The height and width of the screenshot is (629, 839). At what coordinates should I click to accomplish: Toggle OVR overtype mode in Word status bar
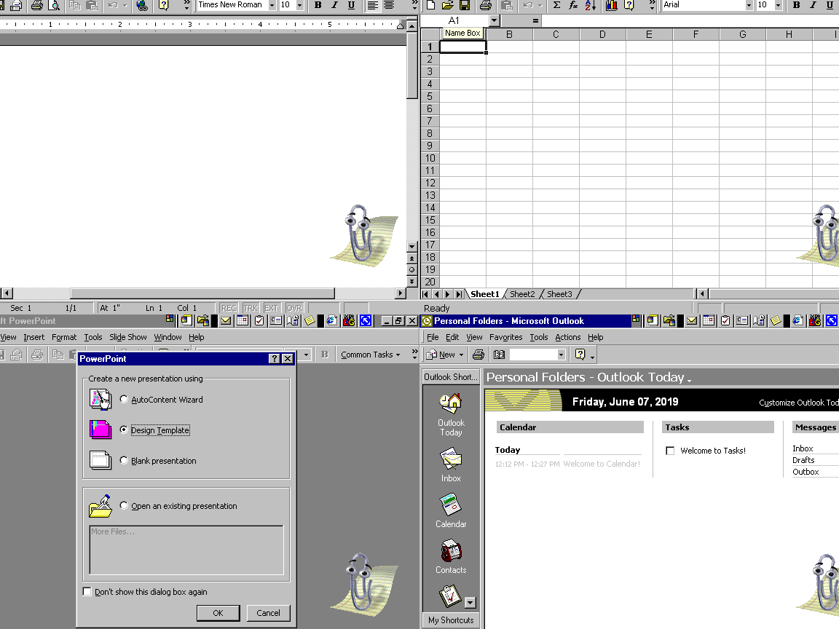pos(294,308)
